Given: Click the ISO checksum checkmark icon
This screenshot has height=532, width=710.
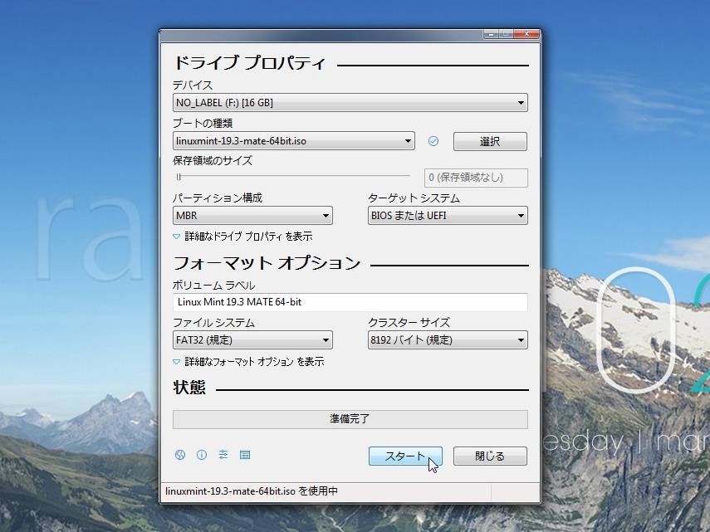Looking at the screenshot, I should pyautogui.click(x=433, y=141).
